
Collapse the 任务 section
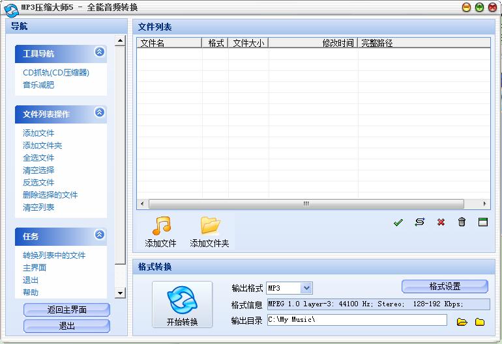click(x=100, y=235)
